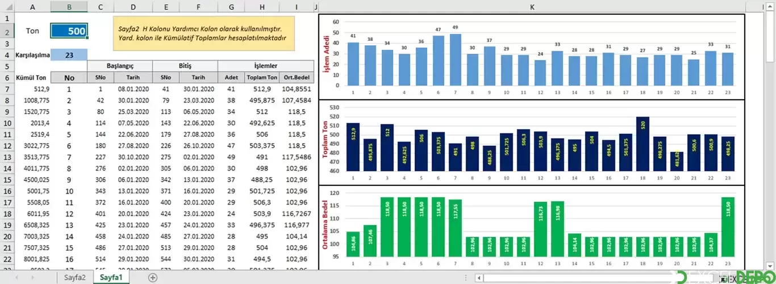Select column B header
The height and width of the screenshot is (284, 776).
(x=69, y=7)
